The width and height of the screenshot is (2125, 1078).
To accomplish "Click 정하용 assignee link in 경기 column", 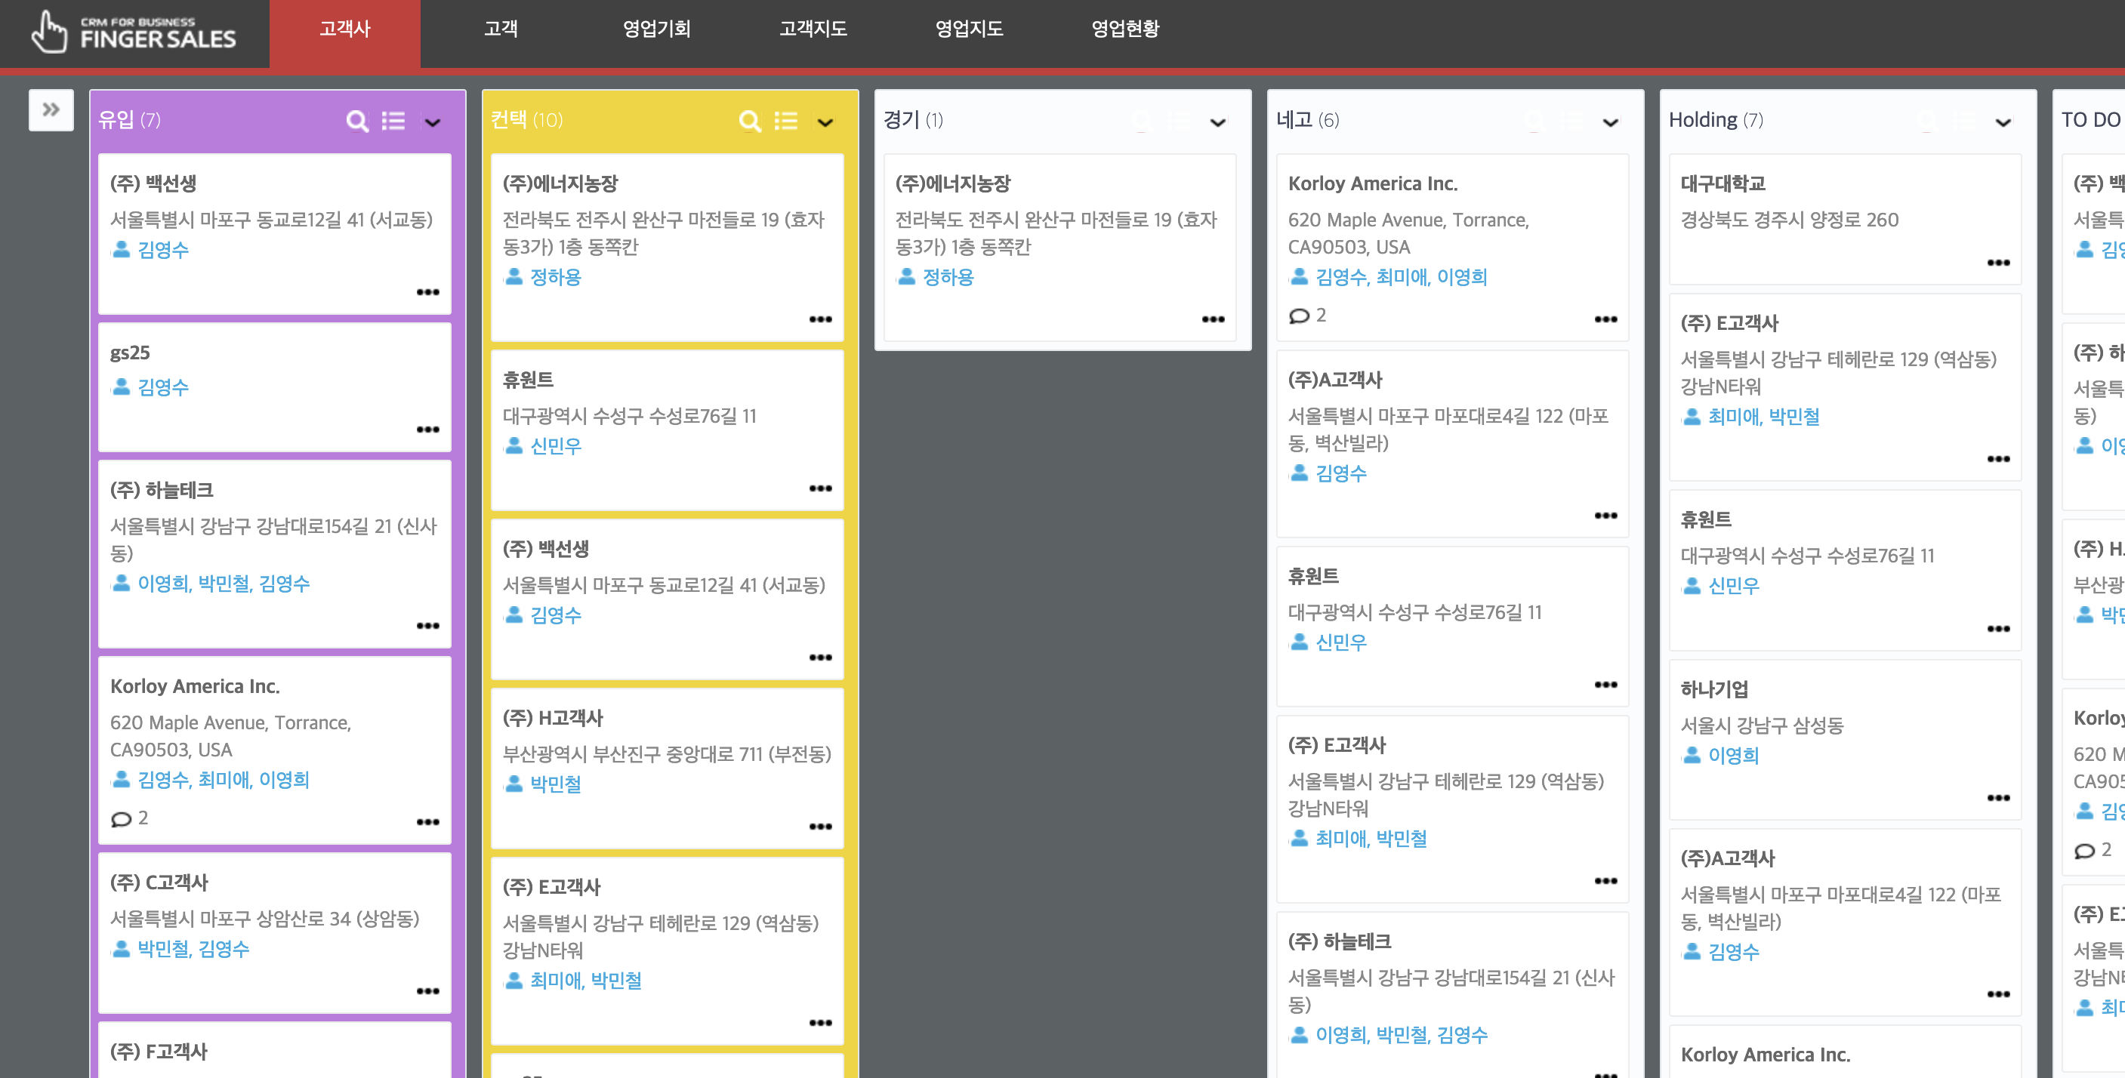I will 948,277.
